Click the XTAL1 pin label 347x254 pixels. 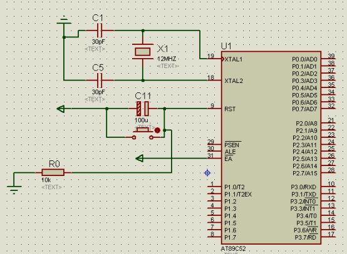(234, 59)
